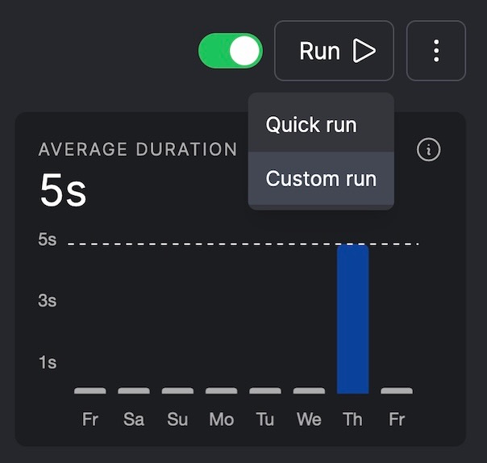
Task: Click the Run button
Action: coord(334,51)
